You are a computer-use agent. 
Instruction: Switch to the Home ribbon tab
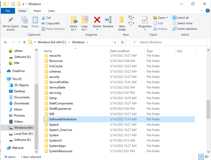click(22, 11)
